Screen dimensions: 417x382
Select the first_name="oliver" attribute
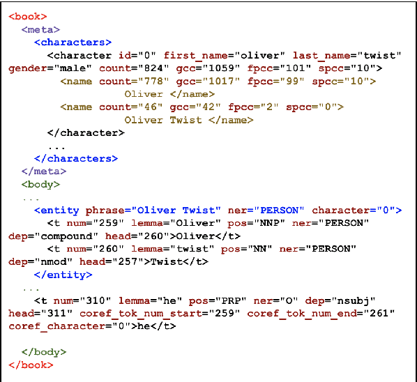(x=225, y=55)
